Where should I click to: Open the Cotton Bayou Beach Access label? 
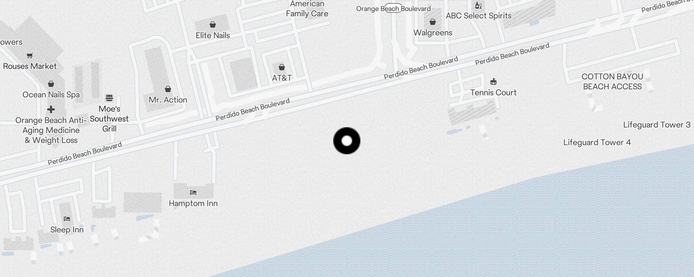(x=612, y=82)
